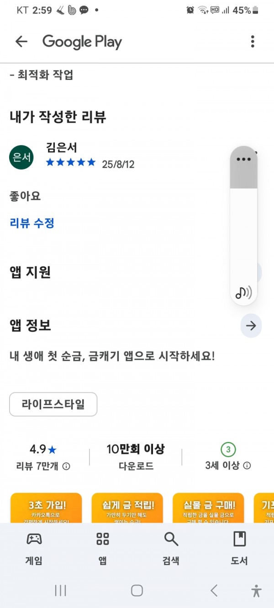274x608 pixels.
Task: Open the review count info icon
Action: click(66, 466)
